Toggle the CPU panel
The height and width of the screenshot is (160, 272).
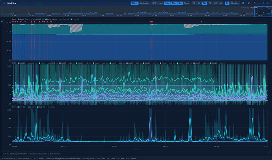click(154, 3)
